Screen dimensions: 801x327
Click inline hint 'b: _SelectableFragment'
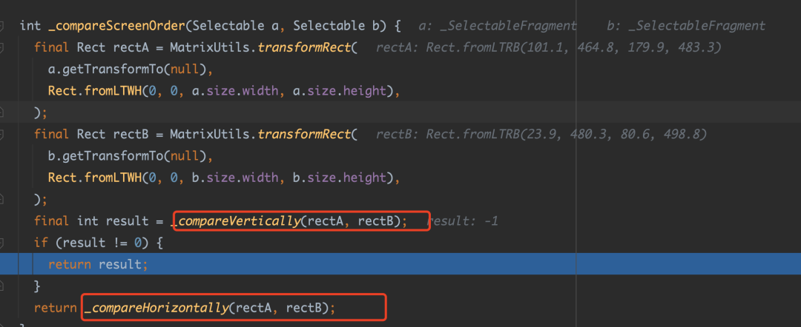(686, 26)
